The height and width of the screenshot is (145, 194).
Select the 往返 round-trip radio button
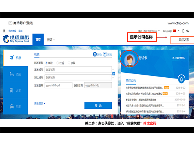click(x=57, y=63)
